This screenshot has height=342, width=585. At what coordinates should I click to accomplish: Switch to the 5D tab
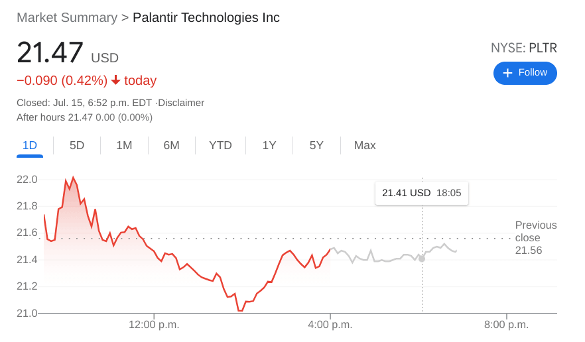77,145
